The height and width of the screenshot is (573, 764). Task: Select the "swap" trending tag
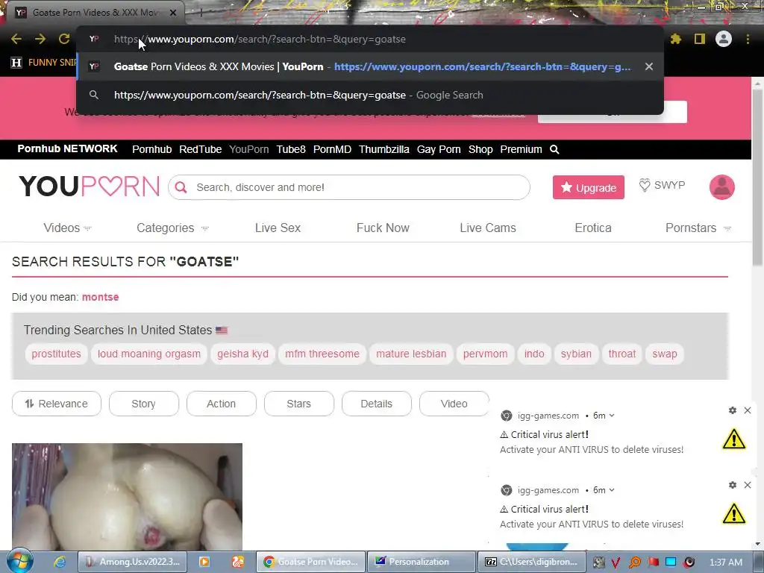pos(665,354)
